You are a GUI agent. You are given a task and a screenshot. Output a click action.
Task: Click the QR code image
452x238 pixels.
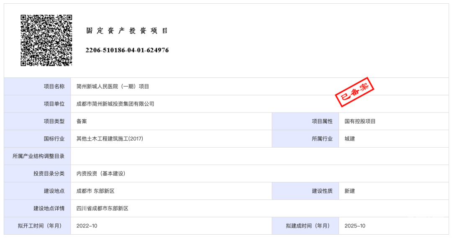click(46, 40)
